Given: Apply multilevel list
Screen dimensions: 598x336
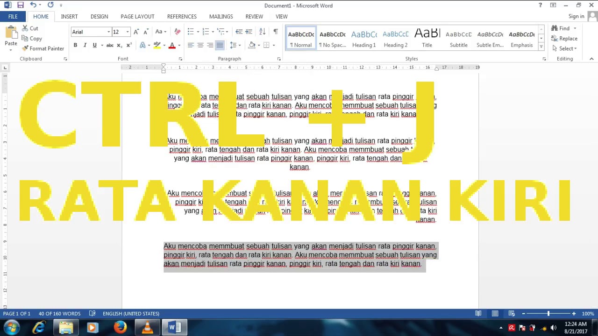Looking at the screenshot, I should [x=221, y=32].
